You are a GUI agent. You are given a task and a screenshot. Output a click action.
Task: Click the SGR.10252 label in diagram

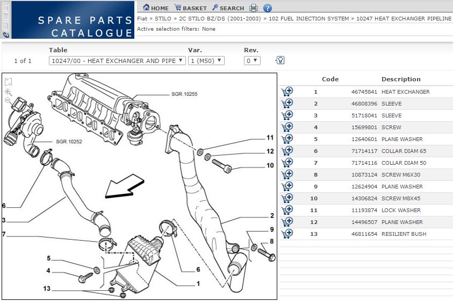69,142
